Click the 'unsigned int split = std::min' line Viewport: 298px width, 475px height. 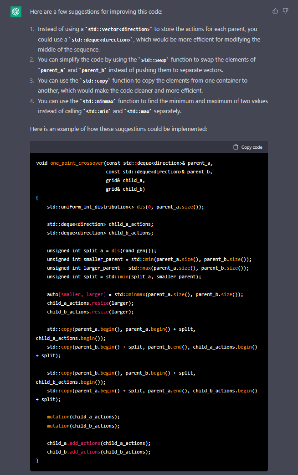click(124, 277)
